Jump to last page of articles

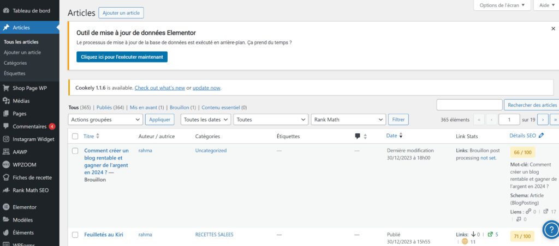point(555,120)
